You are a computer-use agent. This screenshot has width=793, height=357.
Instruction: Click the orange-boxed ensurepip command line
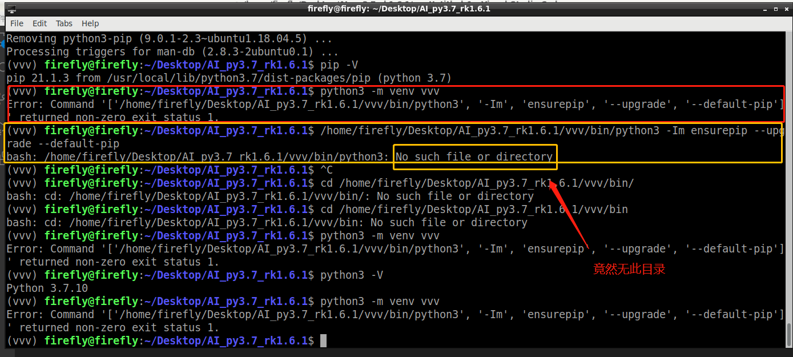(514, 130)
